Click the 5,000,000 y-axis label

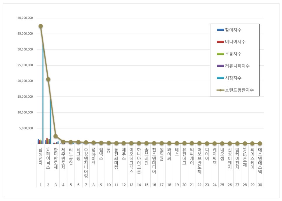click(26, 128)
